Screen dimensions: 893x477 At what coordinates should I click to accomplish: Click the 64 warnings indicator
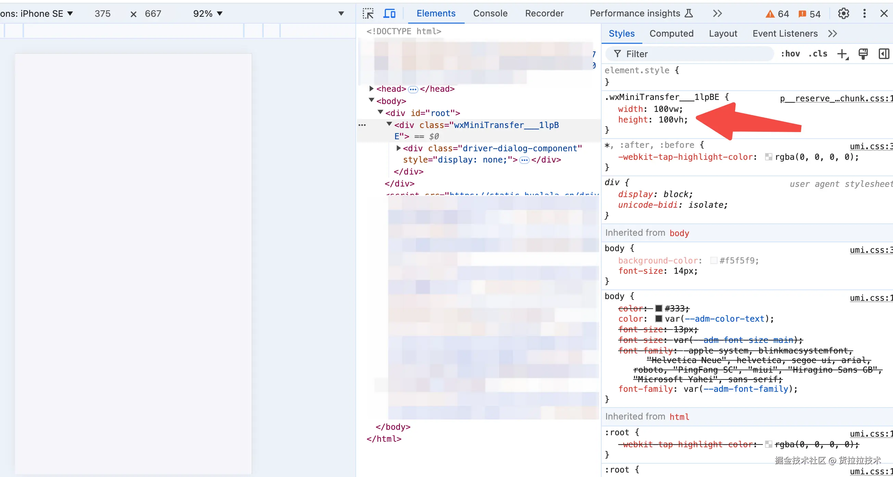(x=777, y=14)
